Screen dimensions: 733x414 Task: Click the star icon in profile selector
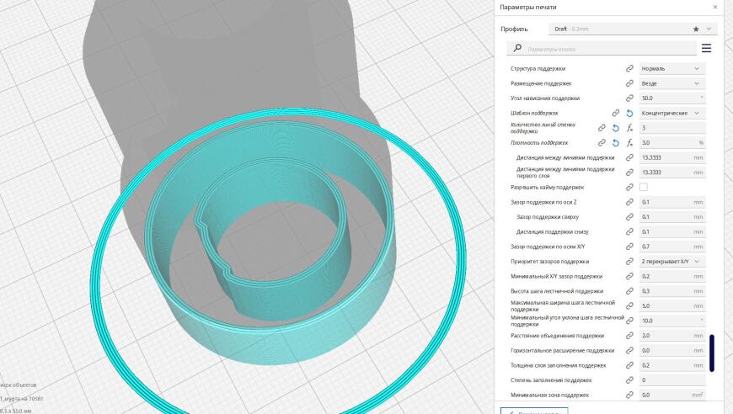point(695,29)
